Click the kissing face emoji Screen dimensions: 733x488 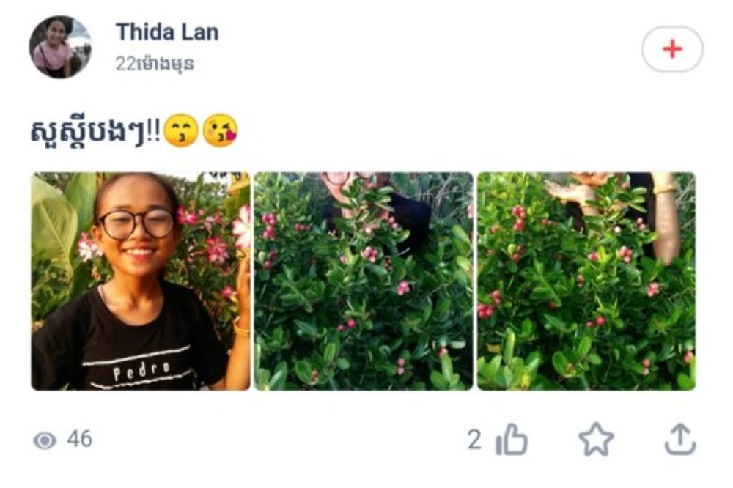[x=182, y=130]
